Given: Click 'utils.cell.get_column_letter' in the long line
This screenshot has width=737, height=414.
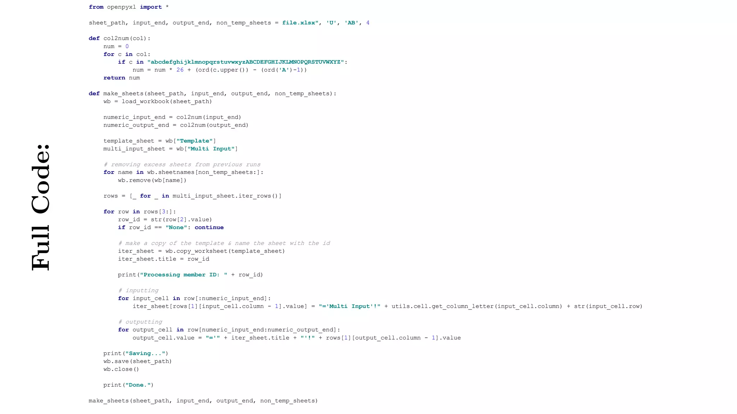Looking at the screenshot, I should [x=442, y=306].
